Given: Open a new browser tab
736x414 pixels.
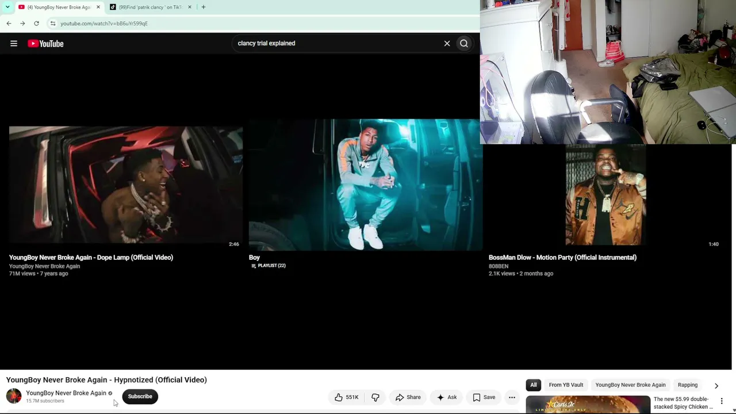Looking at the screenshot, I should click(x=203, y=7).
